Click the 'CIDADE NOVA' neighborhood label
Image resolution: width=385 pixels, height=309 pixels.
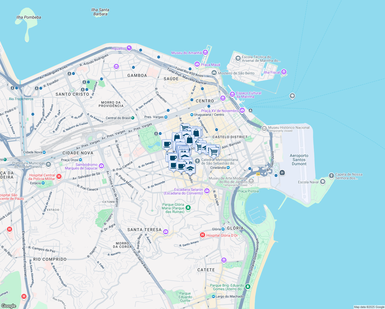pyautogui.click(x=78, y=153)
